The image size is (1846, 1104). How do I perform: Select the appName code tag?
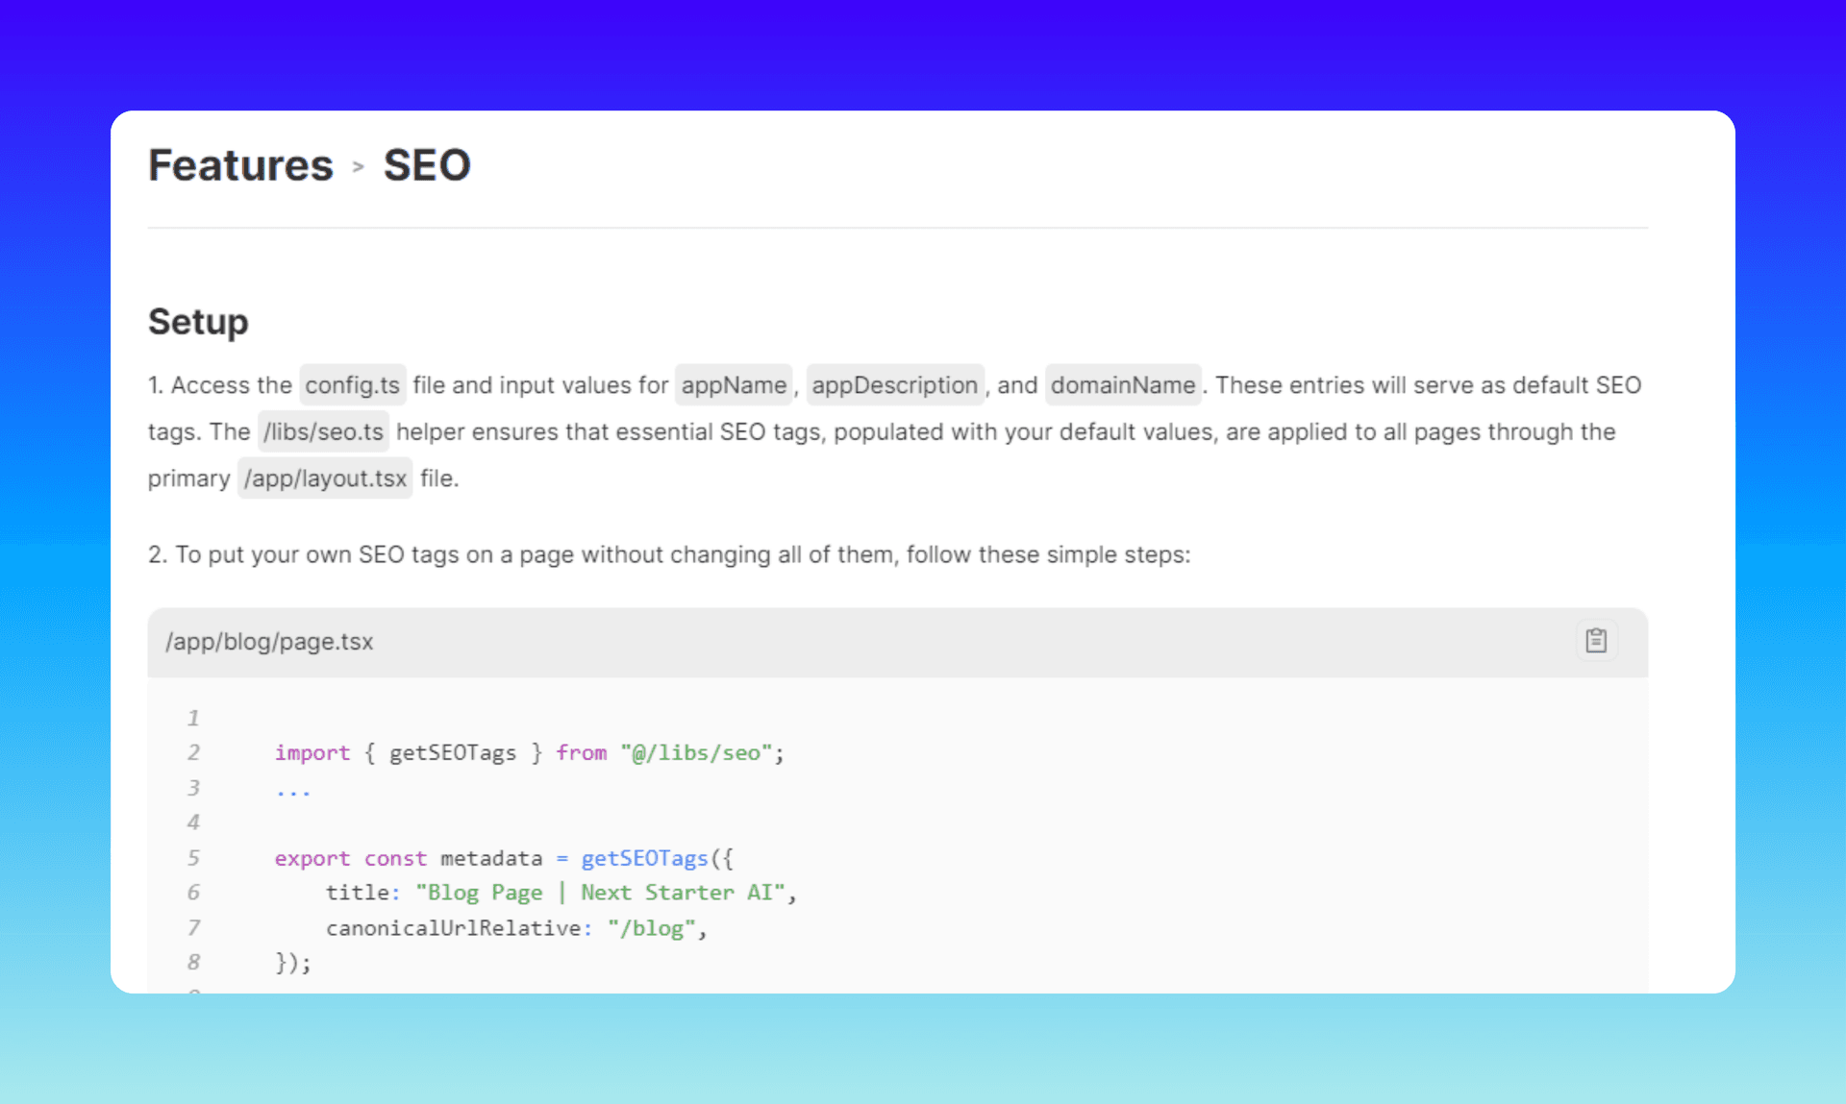coord(734,384)
